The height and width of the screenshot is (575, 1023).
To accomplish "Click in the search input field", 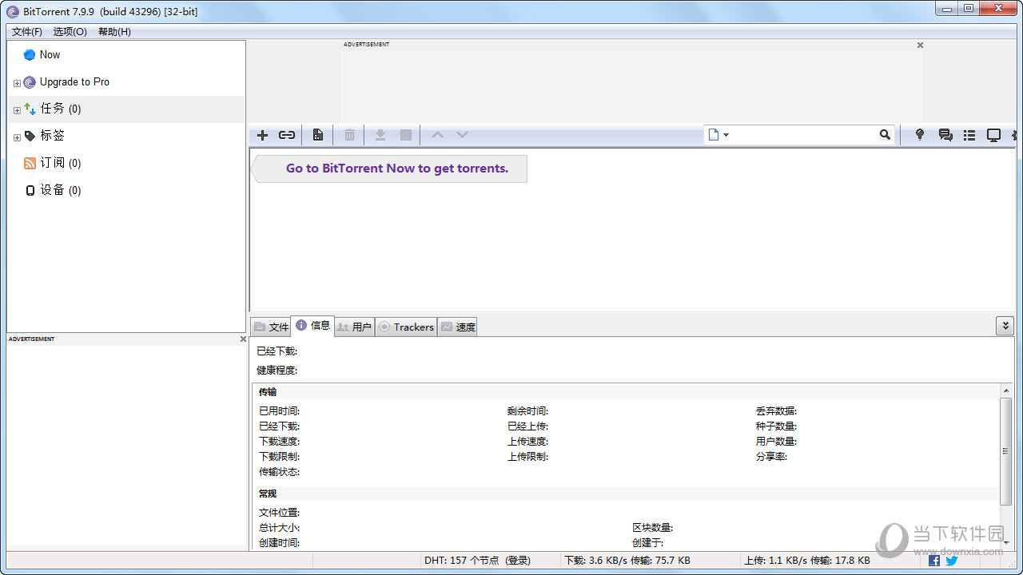I will 803,135.
